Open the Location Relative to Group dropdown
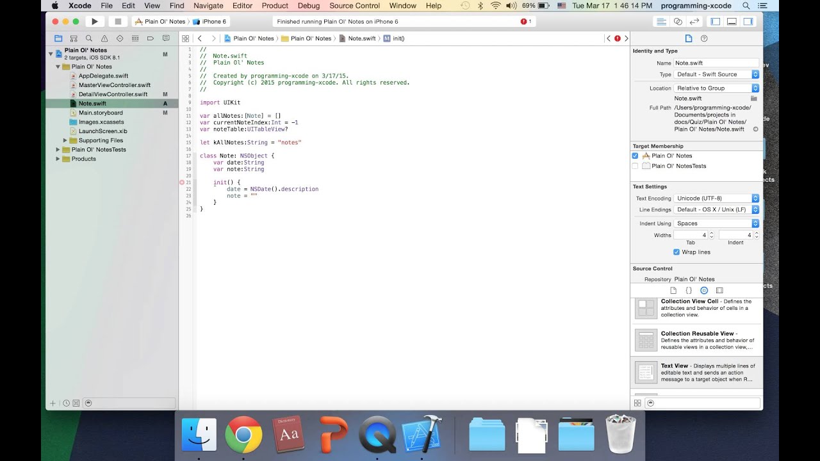 716,88
